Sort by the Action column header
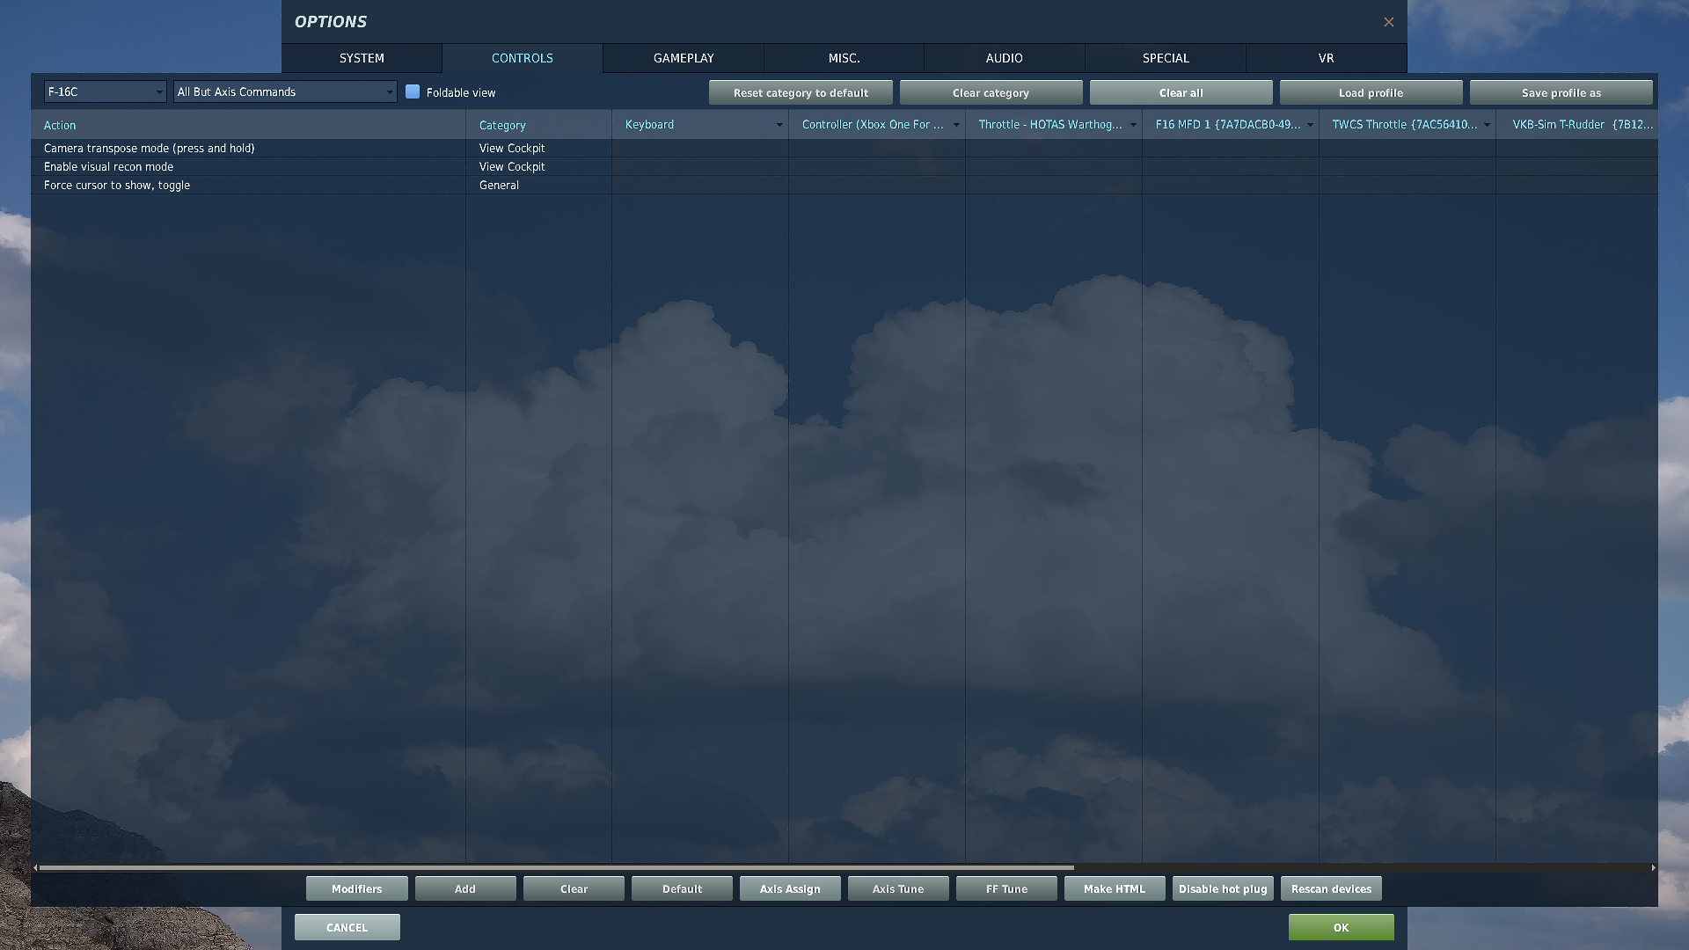Screen dimensions: 1689x950 (x=248, y=125)
